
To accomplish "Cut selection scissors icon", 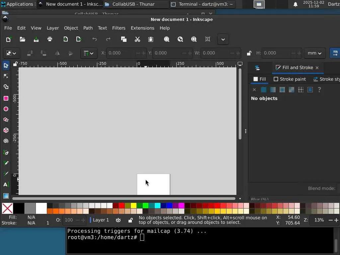I will (x=137, y=39).
